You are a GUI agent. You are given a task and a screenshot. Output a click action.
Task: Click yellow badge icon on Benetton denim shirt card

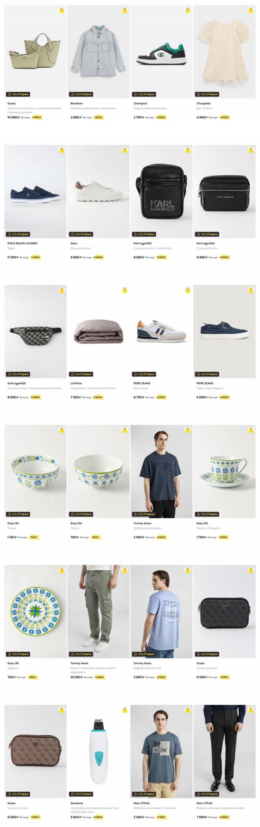pos(125,10)
